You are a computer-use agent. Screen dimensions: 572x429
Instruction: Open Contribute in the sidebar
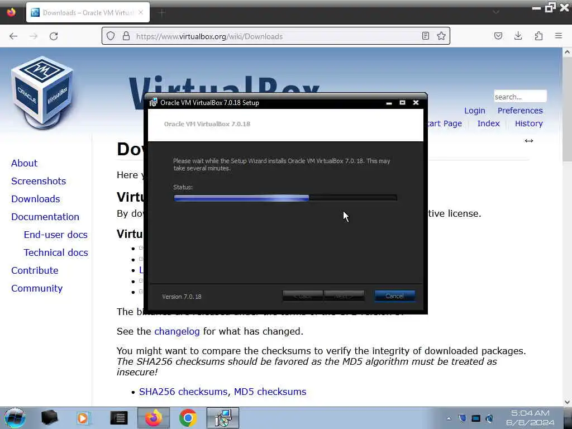click(x=35, y=270)
